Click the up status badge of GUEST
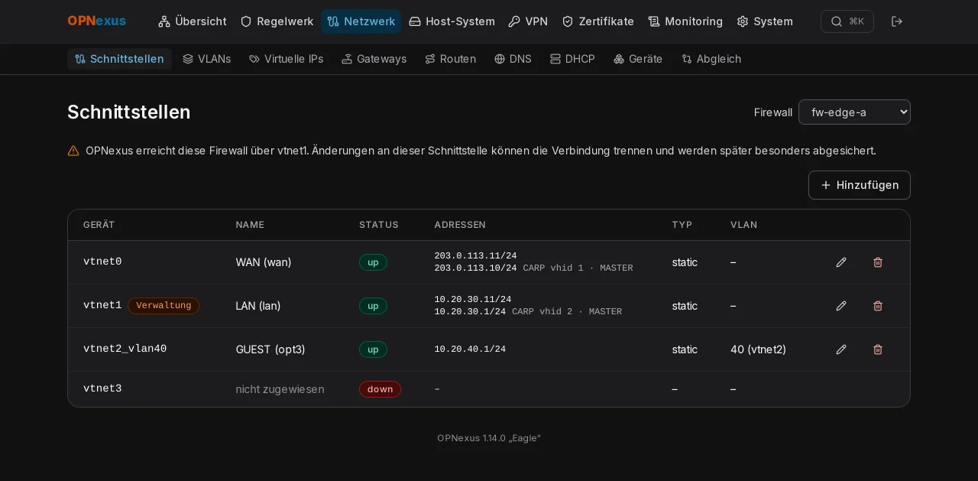Viewport: 978px width, 481px height. coord(373,349)
